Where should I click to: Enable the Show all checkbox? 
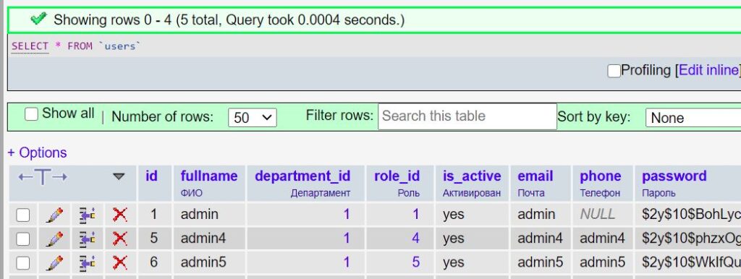point(31,114)
